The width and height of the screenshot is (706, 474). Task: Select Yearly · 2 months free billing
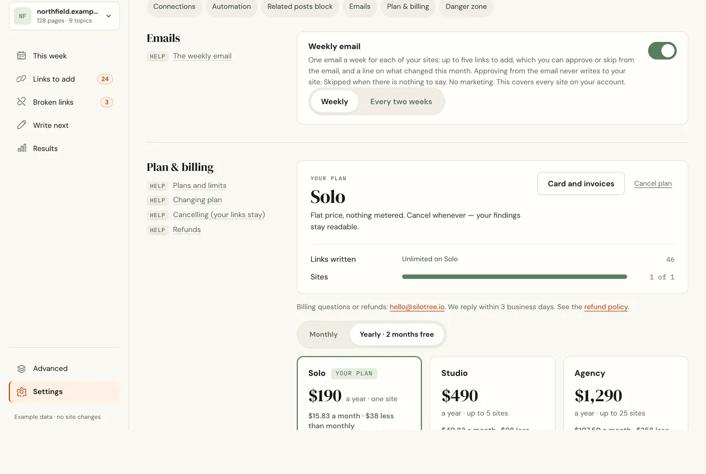coord(397,335)
